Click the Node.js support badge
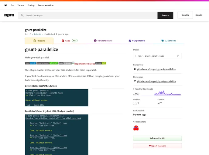The image size is (209, 155). point(47,63)
